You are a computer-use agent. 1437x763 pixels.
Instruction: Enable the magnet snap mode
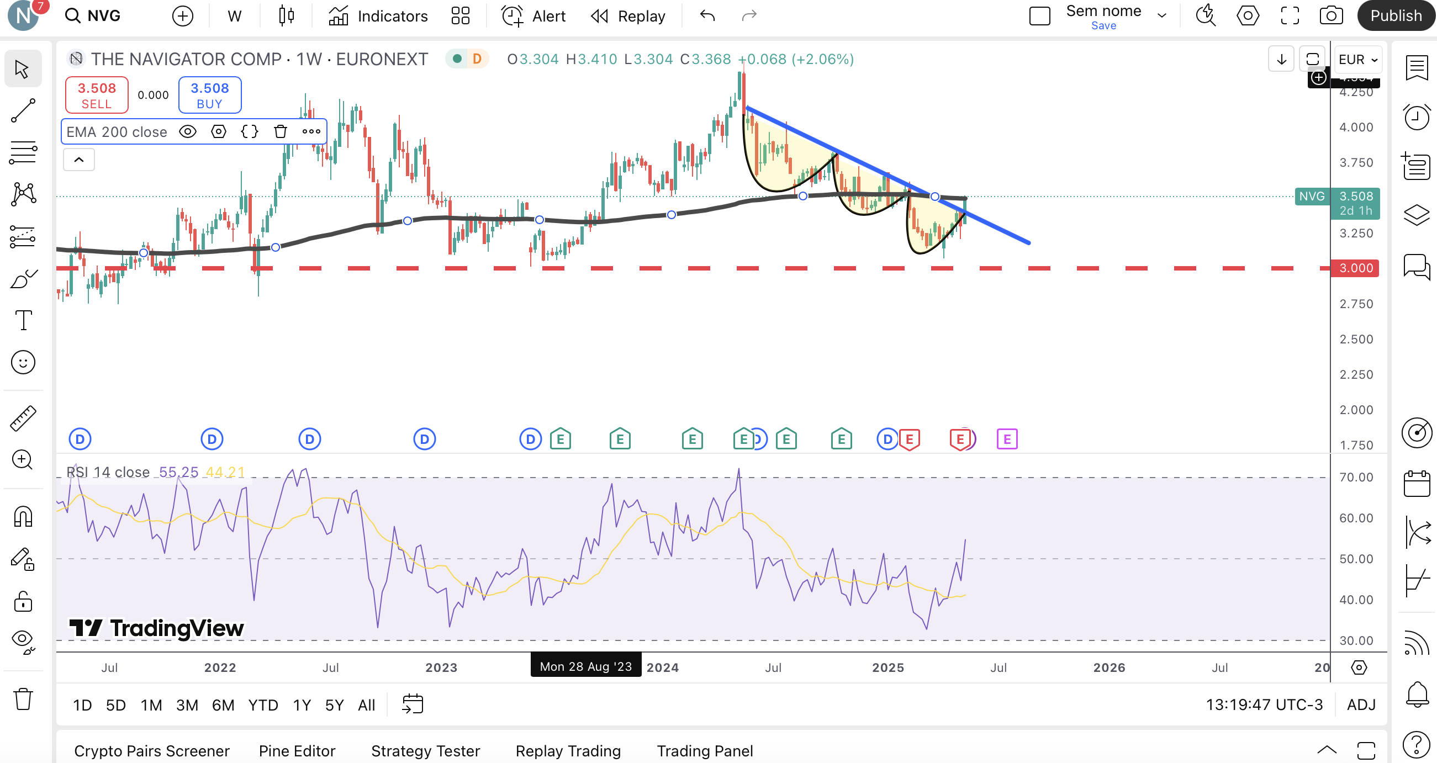(x=23, y=517)
